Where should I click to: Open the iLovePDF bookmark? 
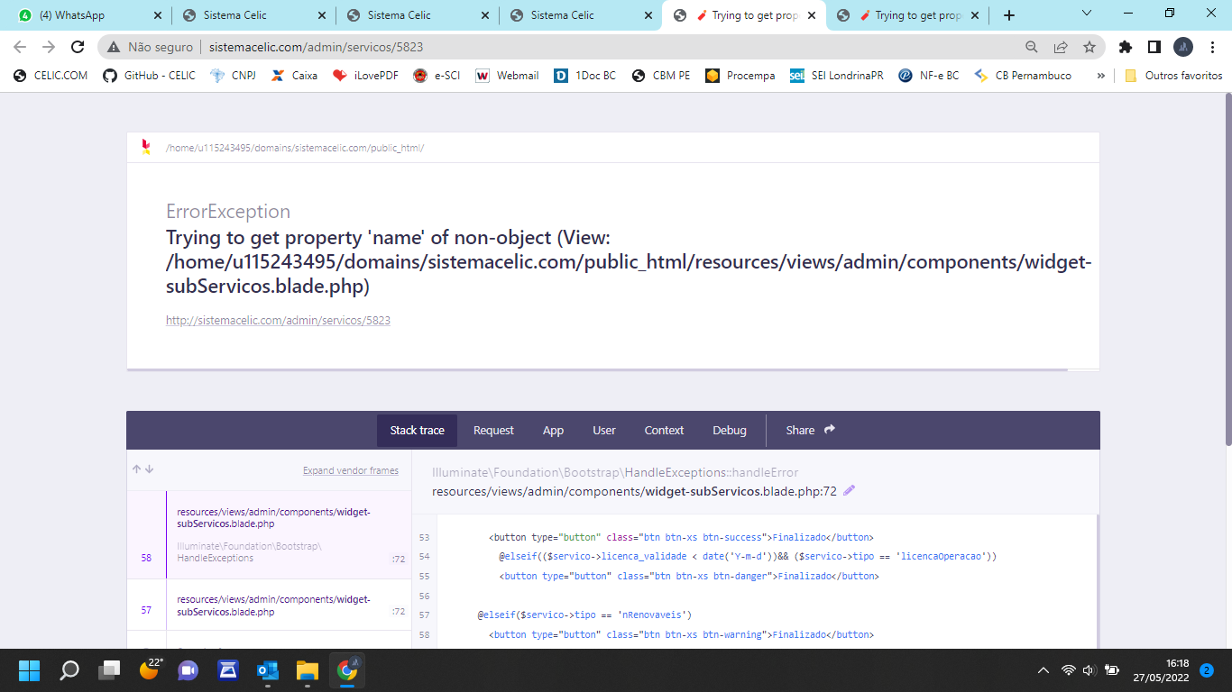[x=365, y=76]
